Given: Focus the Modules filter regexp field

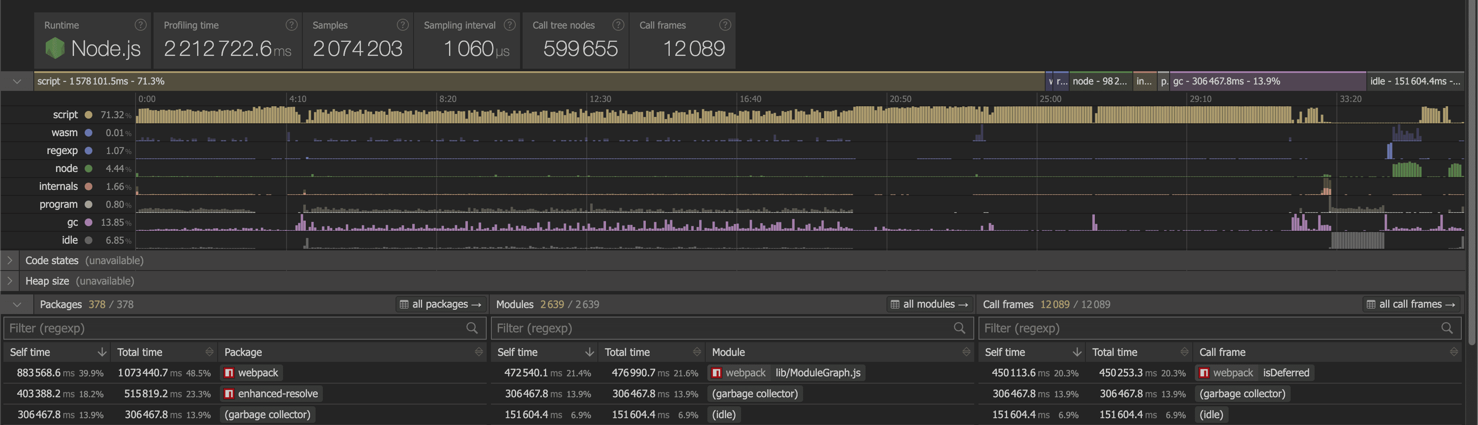Looking at the screenshot, I should click(732, 328).
